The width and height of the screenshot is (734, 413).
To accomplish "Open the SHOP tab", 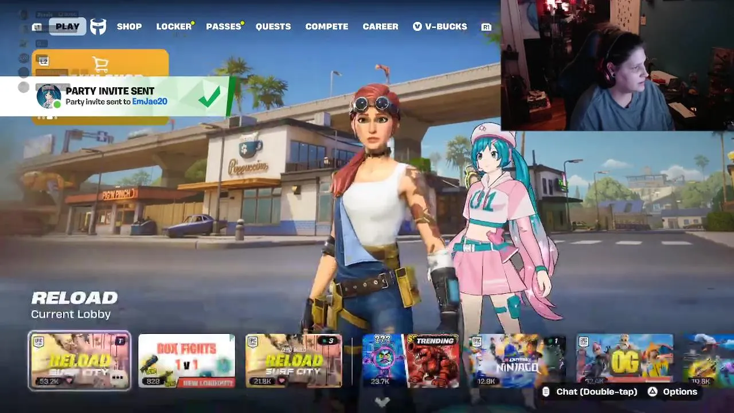I will 129,26.
